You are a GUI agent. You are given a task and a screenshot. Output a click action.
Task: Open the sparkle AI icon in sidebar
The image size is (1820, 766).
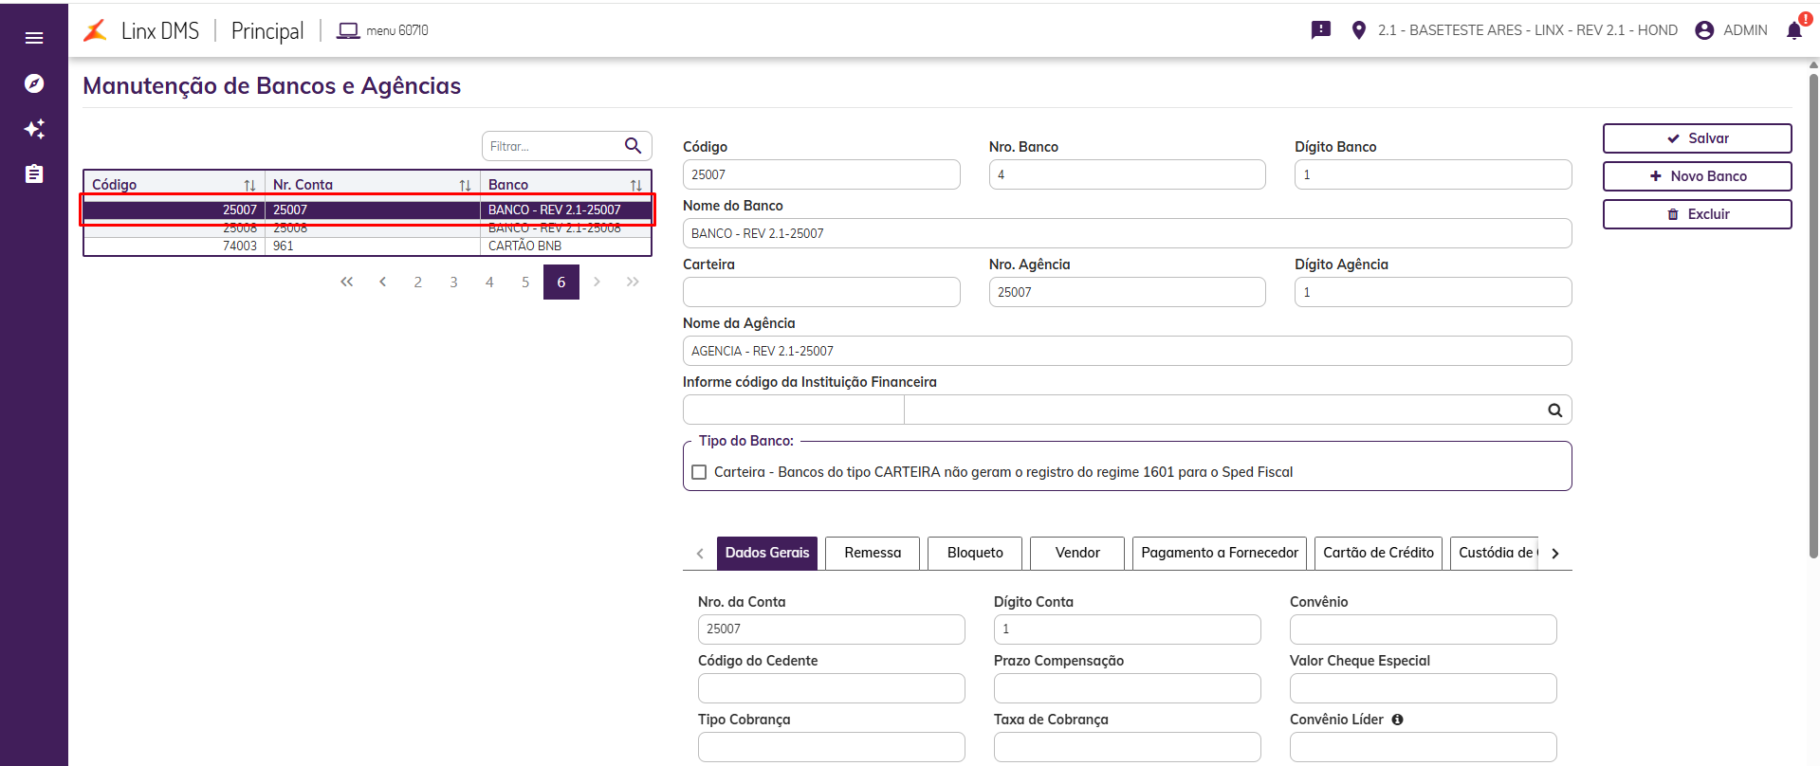coord(34,129)
